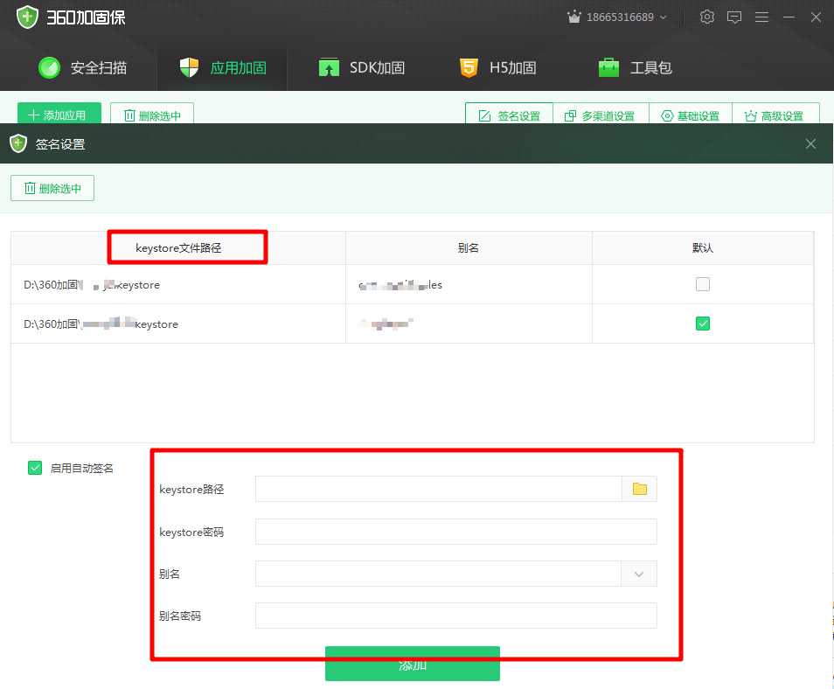Click the 别名 combo box field

(438, 574)
